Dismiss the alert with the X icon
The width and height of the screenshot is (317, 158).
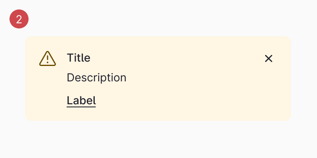pyautogui.click(x=269, y=58)
